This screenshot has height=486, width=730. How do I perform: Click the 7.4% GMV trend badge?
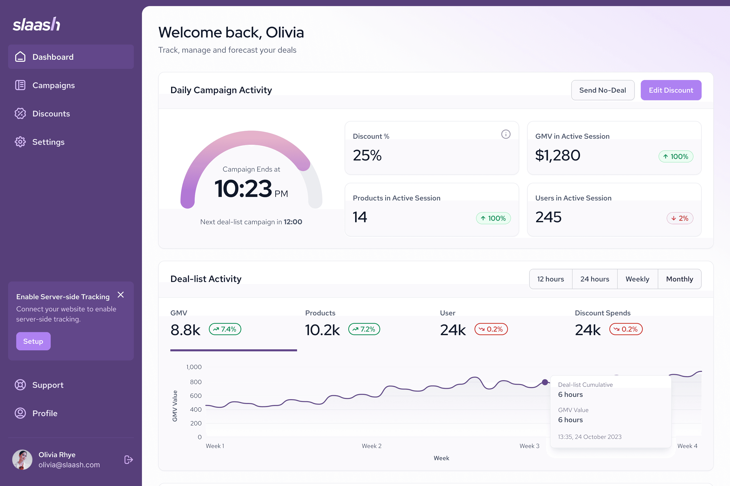coord(225,329)
